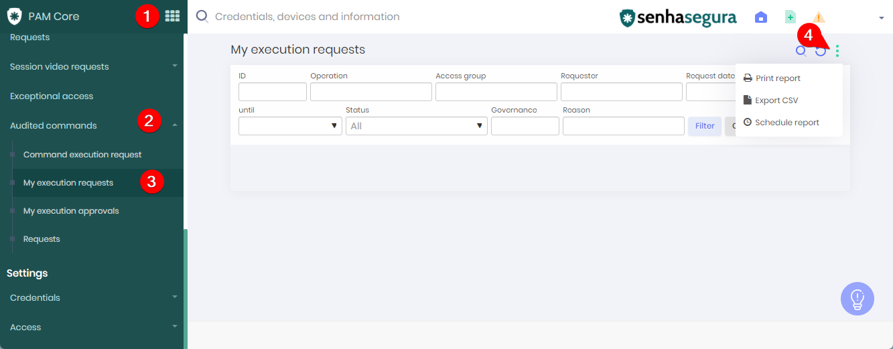Open the three-dot actions menu

point(837,50)
